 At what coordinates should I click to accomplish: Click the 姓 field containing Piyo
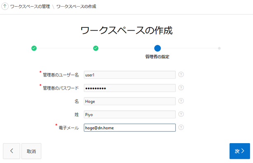(130, 115)
